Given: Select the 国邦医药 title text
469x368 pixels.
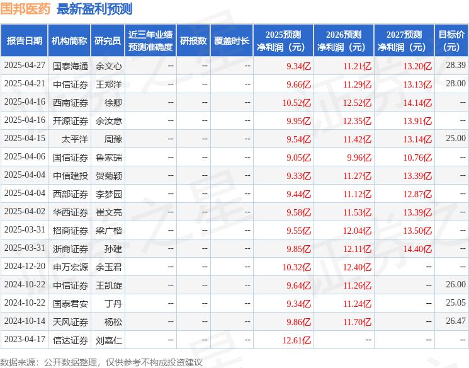Looking at the screenshot, I should pos(25,9).
